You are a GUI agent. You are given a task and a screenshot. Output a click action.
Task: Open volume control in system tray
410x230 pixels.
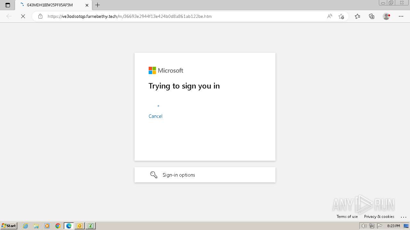coord(364,226)
